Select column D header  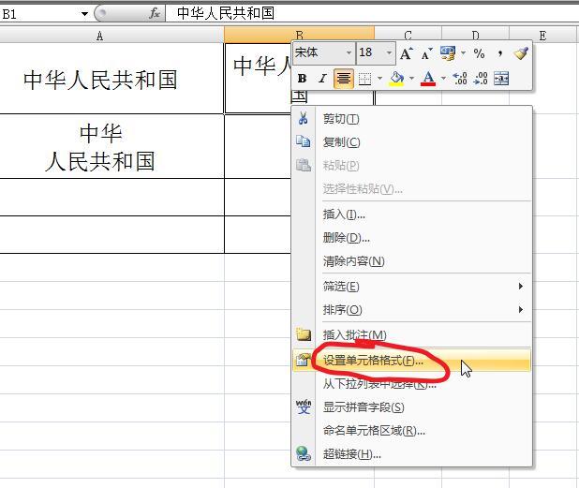pos(475,36)
